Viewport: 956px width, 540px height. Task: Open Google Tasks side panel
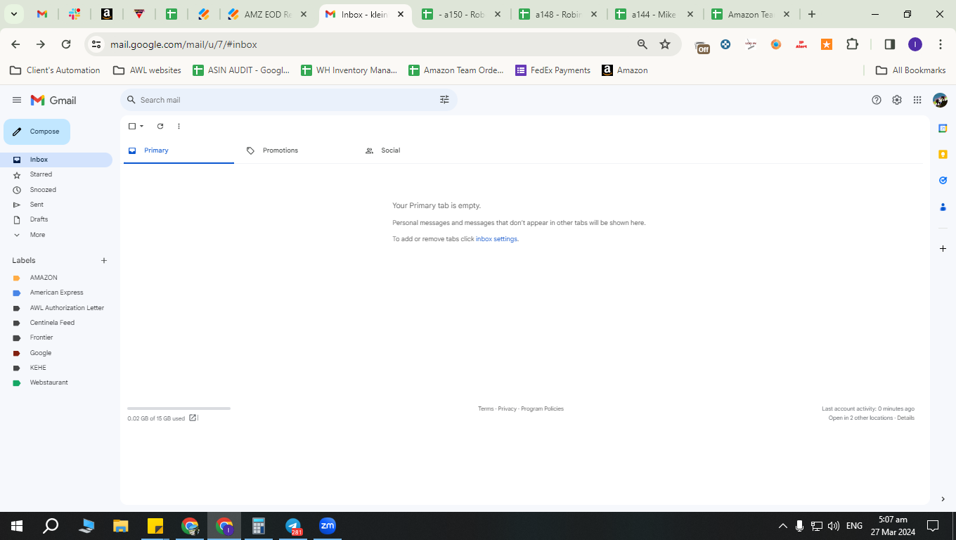943,180
